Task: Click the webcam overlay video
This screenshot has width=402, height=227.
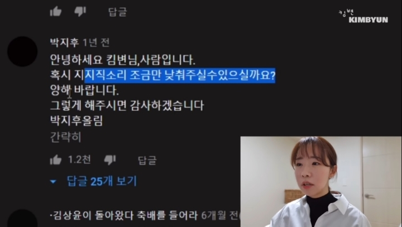Action: pos(321,182)
